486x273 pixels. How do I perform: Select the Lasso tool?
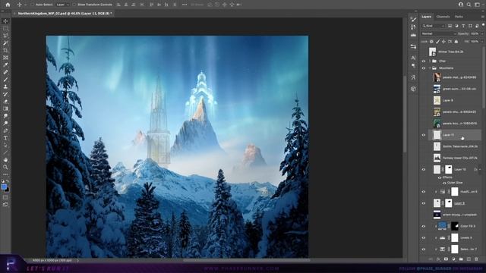point(5,36)
